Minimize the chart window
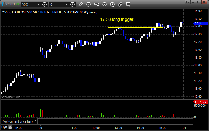 (193, 2)
